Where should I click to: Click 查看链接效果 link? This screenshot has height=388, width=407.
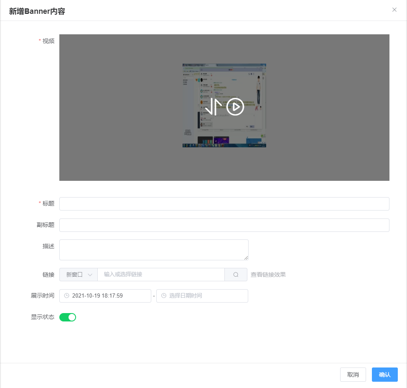(268, 275)
